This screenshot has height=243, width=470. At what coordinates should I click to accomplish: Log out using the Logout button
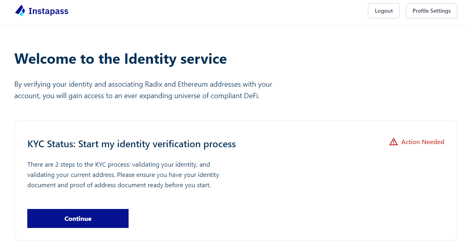tap(384, 11)
